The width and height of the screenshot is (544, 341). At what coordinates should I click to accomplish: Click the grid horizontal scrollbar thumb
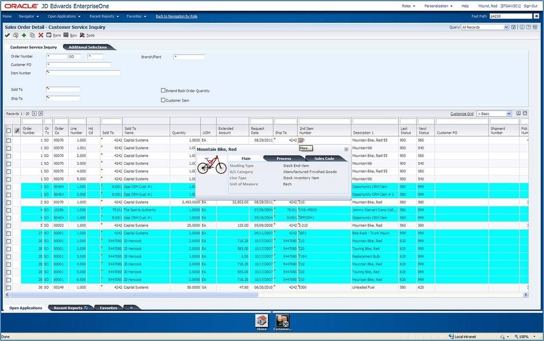(134, 295)
